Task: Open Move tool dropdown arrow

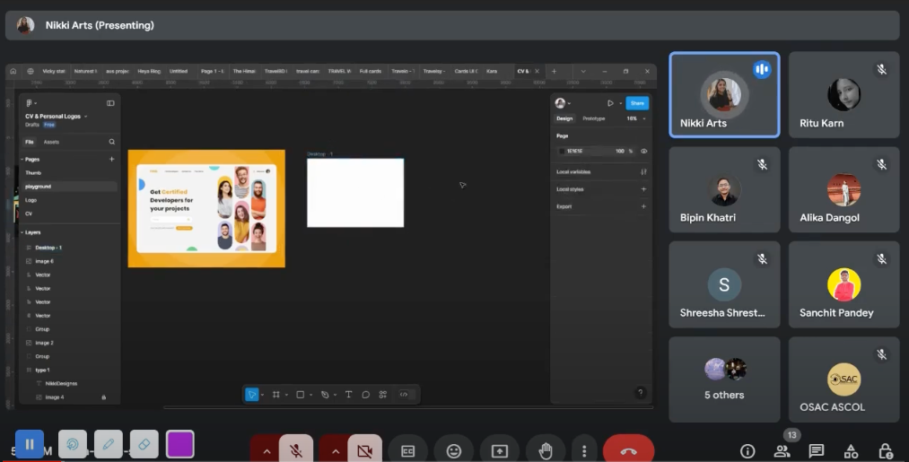Action: coord(263,396)
